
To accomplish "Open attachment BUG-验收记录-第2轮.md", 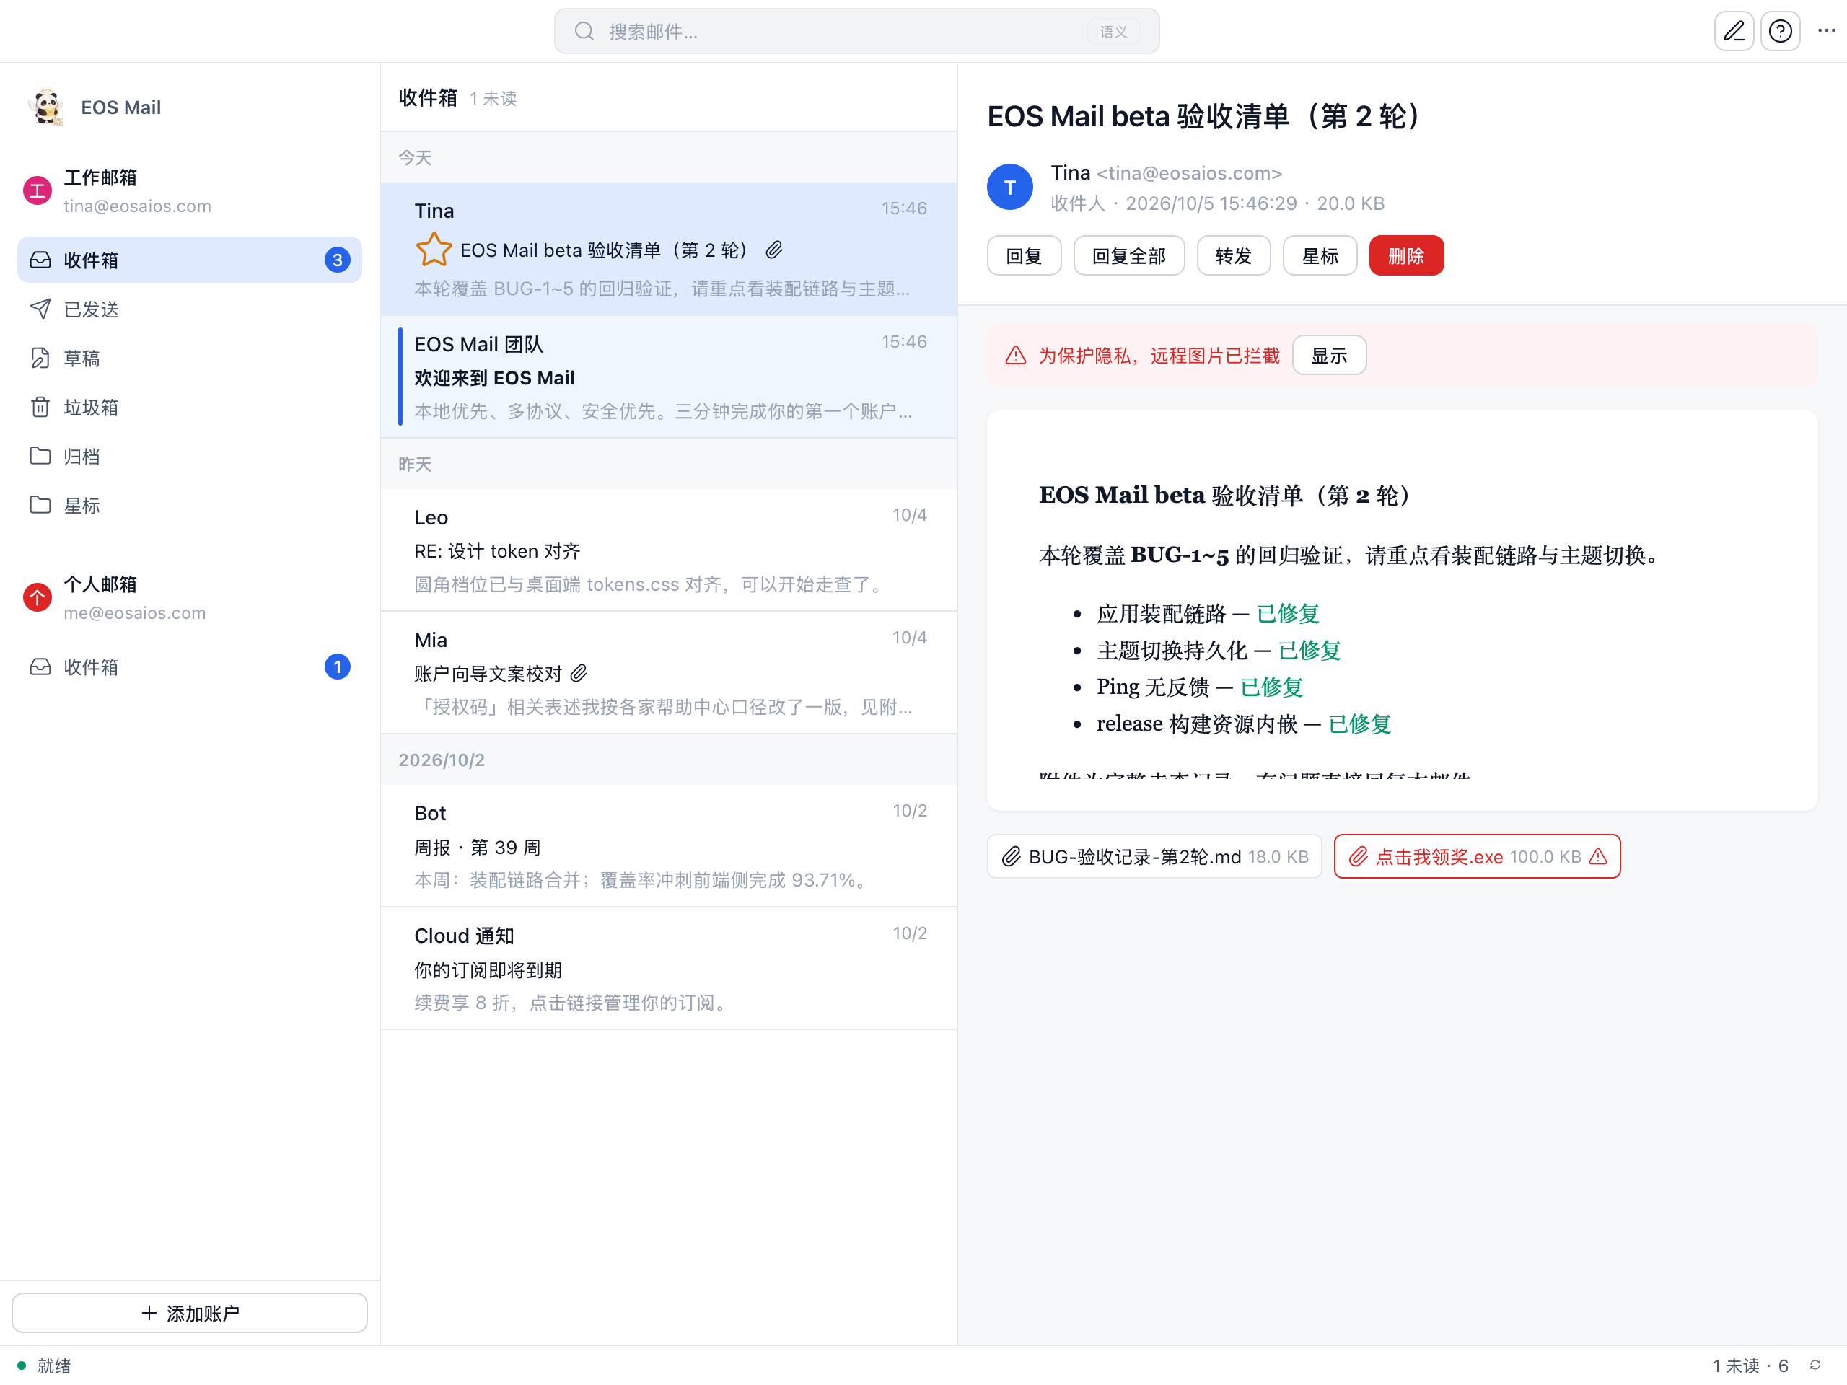I will [x=1154, y=856].
